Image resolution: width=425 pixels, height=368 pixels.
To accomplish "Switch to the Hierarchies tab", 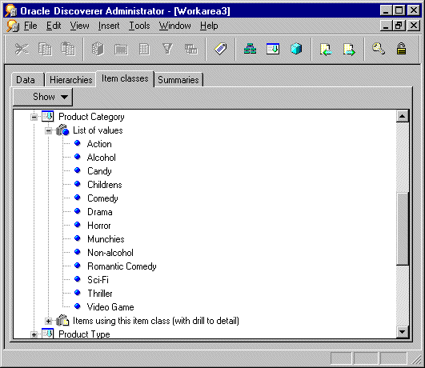I will pos(70,80).
